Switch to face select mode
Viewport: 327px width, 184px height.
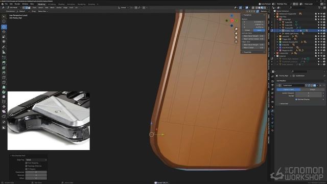29,8
